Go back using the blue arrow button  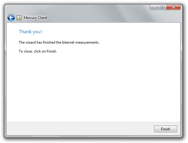[x=11, y=18]
